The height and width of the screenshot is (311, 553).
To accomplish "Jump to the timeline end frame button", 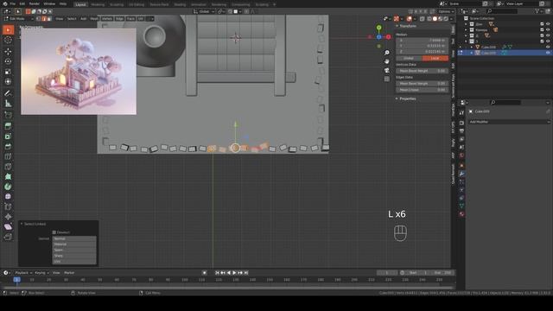I will click(246, 273).
